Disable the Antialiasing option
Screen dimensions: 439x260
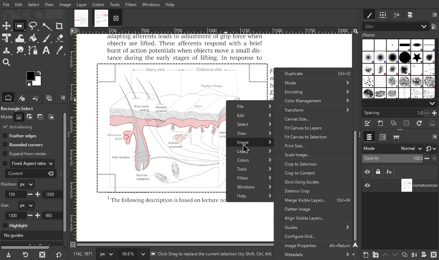(x=5, y=127)
